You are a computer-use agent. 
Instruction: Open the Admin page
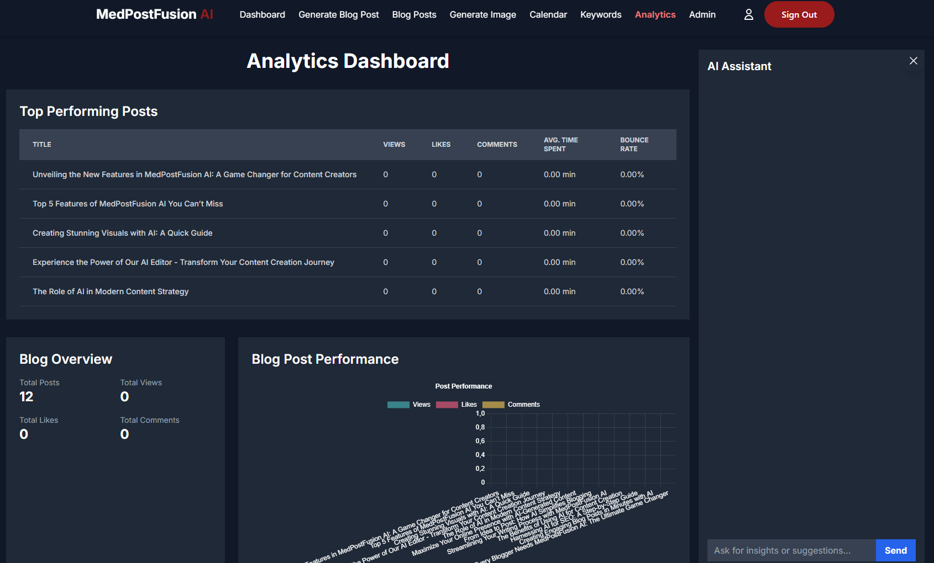[x=702, y=14]
